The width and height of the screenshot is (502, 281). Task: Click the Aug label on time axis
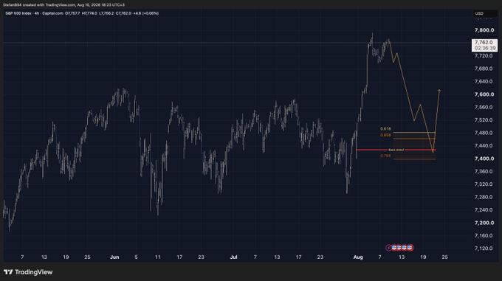click(x=358, y=257)
